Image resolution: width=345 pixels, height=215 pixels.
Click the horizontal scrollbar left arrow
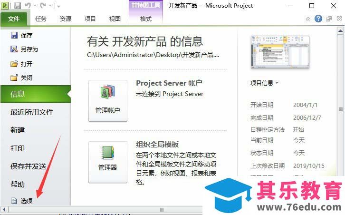(x=4, y=209)
